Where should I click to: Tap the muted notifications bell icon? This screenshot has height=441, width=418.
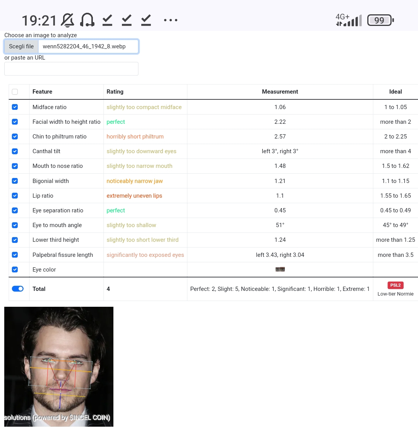click(x=68, y=20)
